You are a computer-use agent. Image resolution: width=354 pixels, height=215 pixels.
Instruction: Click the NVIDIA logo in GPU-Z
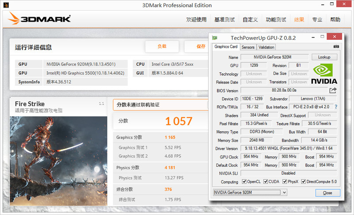[x=324, y=73]
